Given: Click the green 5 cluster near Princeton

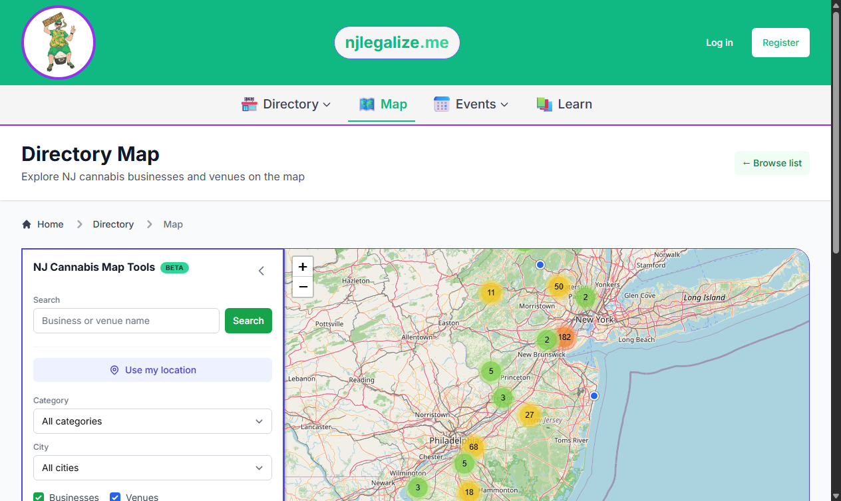Looking at the screenshot, I should click(491, 371).
